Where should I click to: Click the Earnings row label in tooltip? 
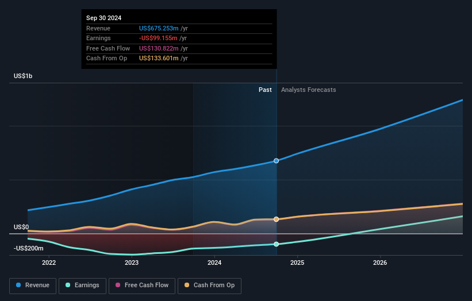click(x=98, y=38)
